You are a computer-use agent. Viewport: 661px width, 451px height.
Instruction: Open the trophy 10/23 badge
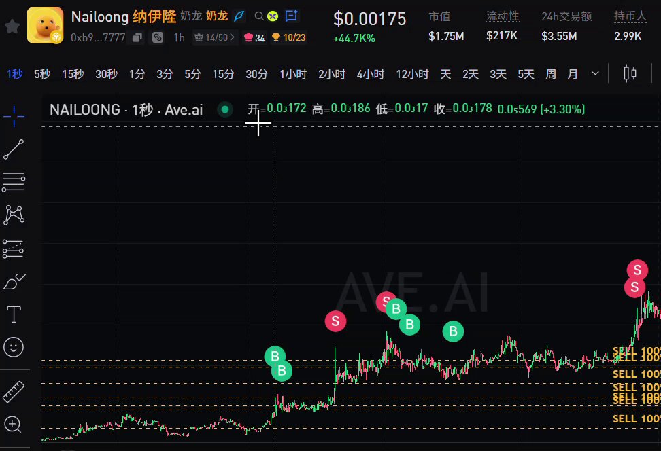(289, 37)
